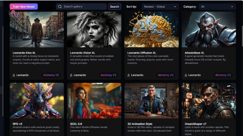Focus the Search gallery input field
Viewport: 243px width, 136px height.
81,6
